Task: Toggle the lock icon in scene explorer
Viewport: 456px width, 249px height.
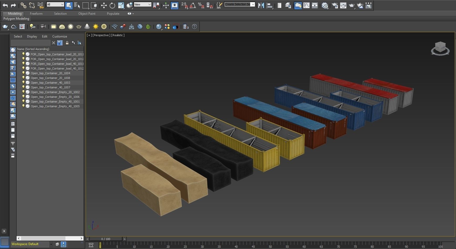Action: [x=67, y=43]
